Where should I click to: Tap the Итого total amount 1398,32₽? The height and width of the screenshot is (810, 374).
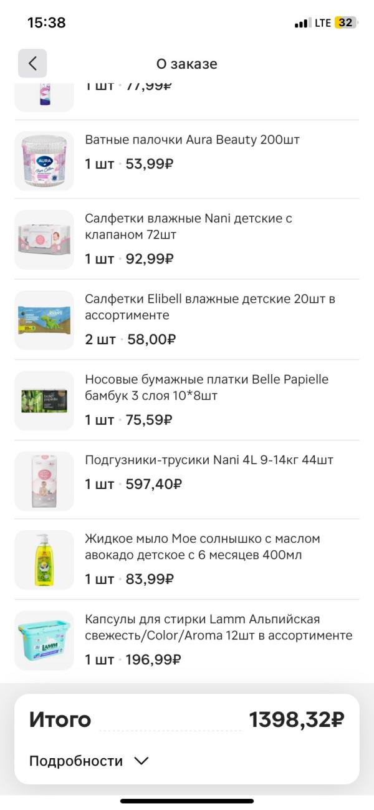(296, 720)
